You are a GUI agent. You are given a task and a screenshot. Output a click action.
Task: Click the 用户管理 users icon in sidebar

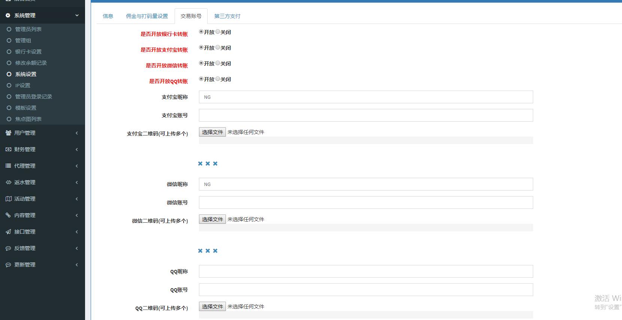pyautogui.click(x=8, y=133)
